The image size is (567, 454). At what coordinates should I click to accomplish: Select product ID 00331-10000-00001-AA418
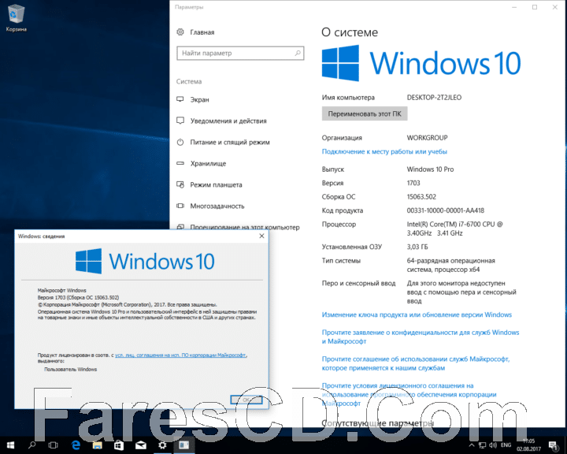(445, 210)
